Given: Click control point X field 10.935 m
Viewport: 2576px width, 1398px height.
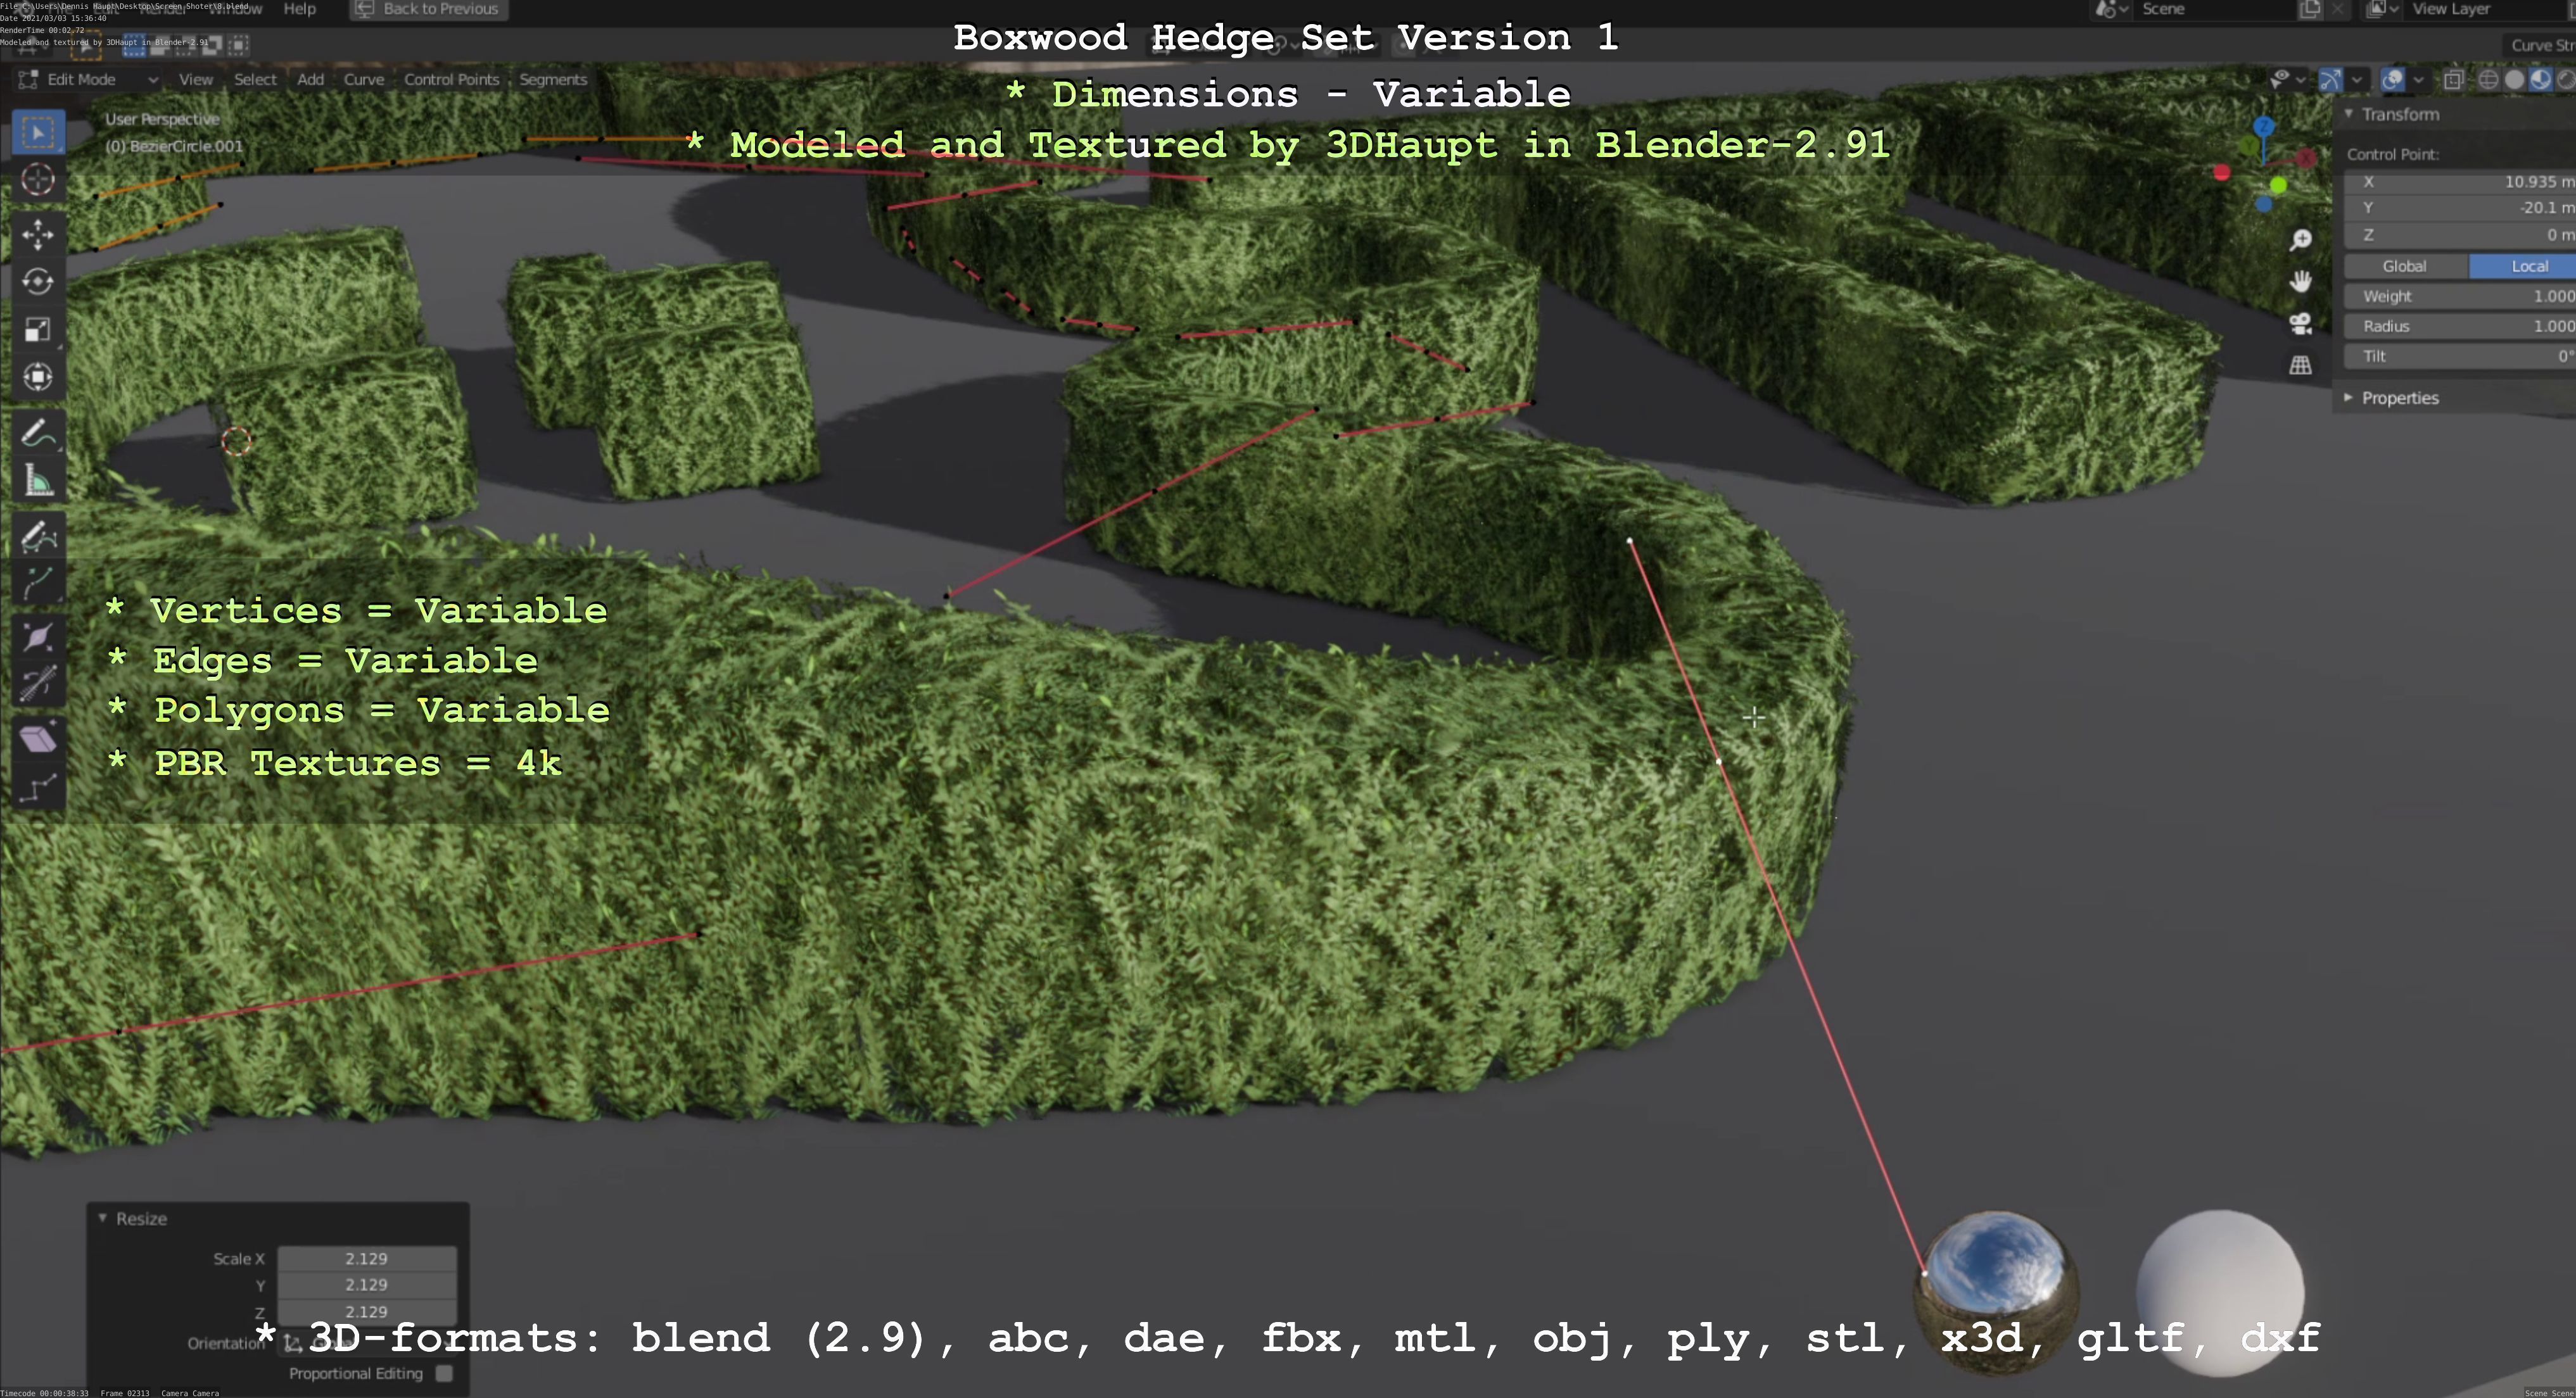Looking at the screenshot, I should (x=2461, y=182).
